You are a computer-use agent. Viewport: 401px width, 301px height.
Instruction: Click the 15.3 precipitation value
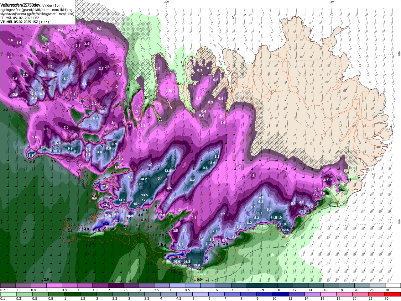(187, 261)
